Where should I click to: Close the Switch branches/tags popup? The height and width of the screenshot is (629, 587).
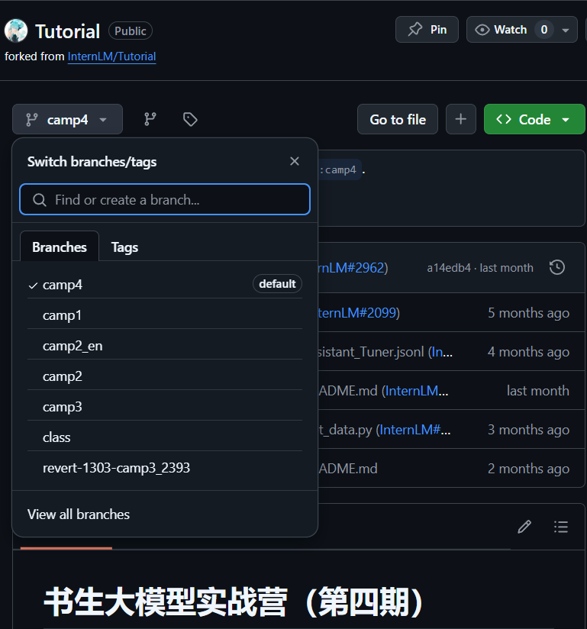[295, 161]
